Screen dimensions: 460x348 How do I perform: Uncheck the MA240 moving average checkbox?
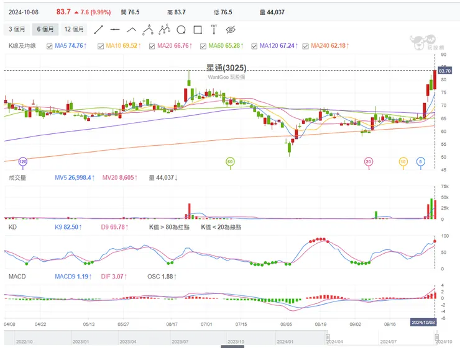pos(305,47)
